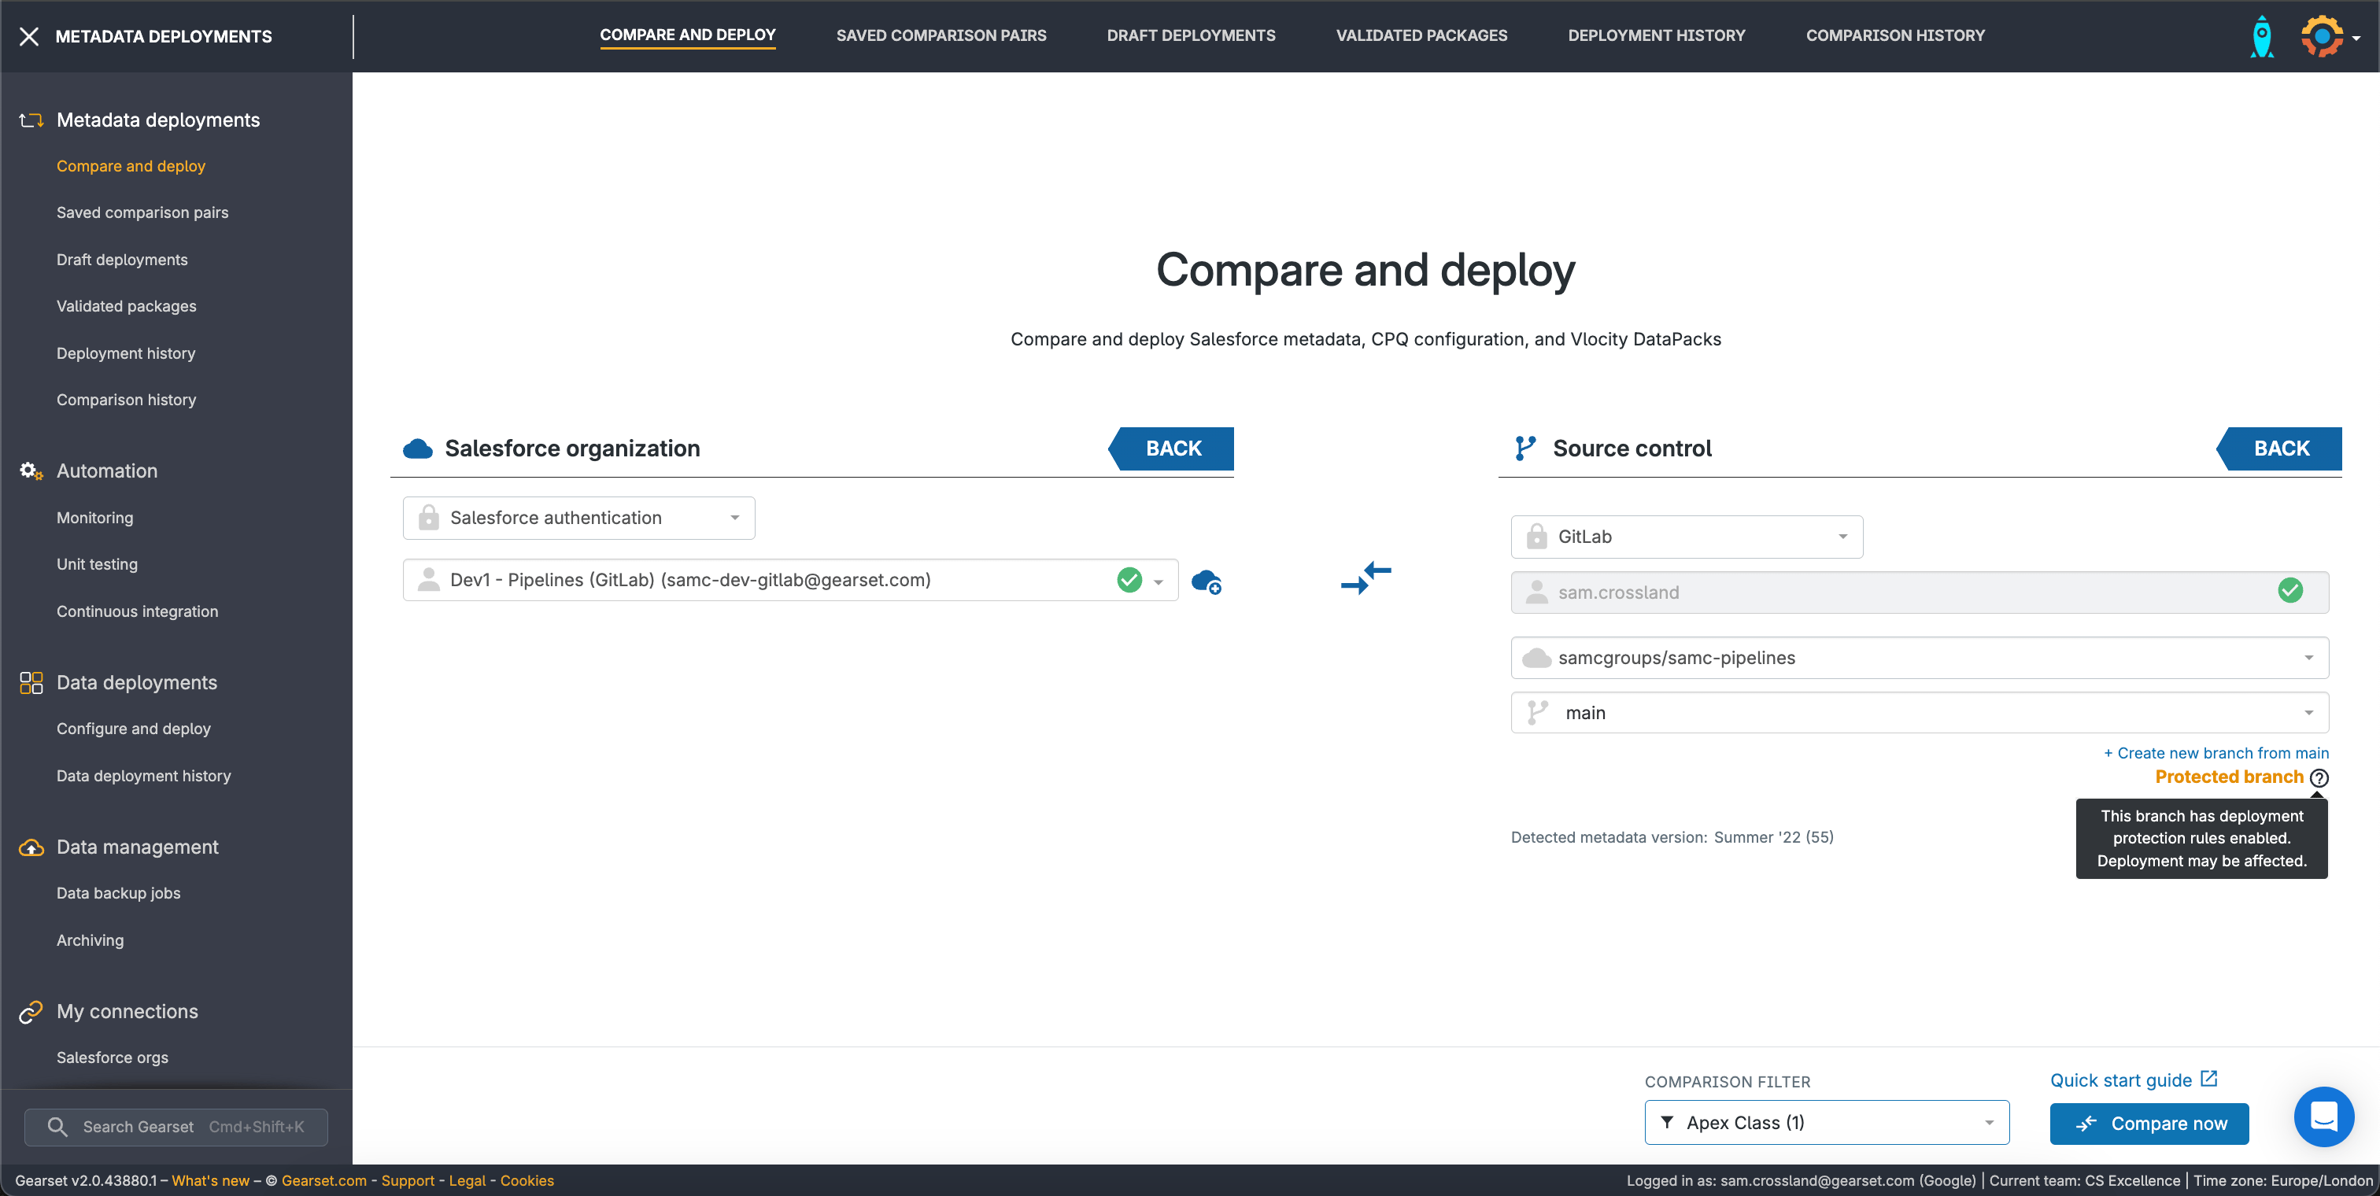2380x1196 pixels.
Task: Switch to the Deployment History tab
Action: 1656,35
